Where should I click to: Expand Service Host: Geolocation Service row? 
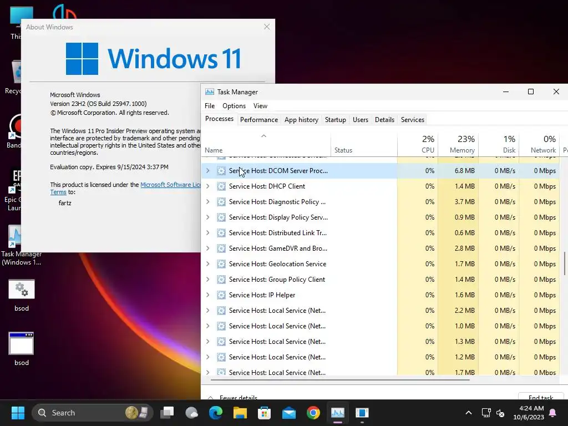207,263
